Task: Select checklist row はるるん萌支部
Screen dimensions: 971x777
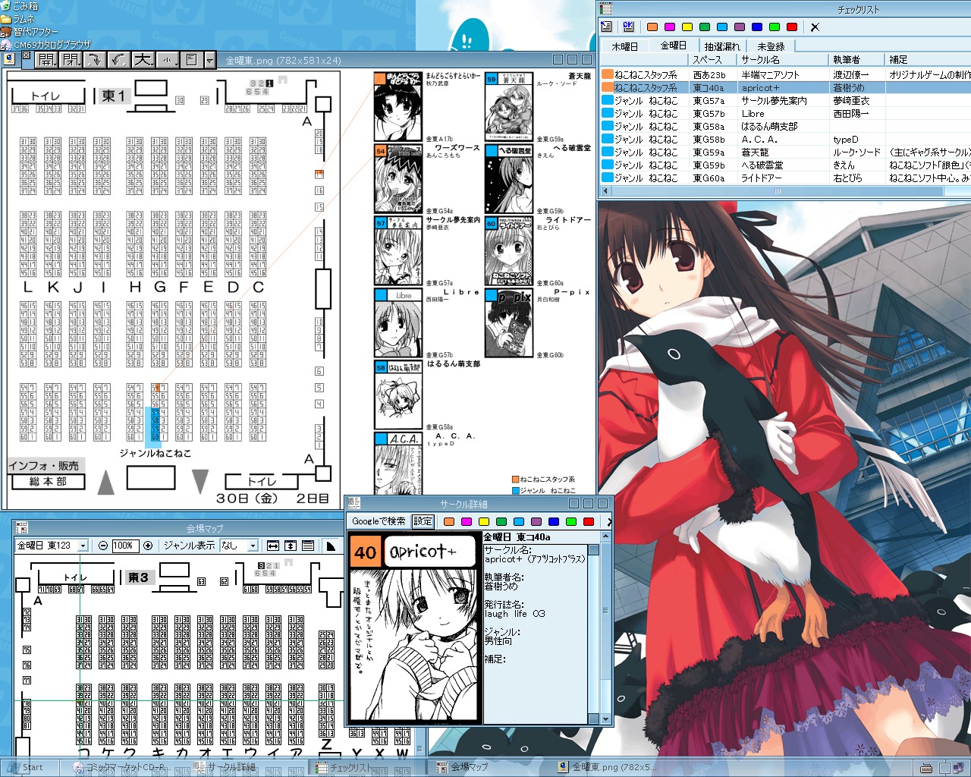Action: click(784, 127)
